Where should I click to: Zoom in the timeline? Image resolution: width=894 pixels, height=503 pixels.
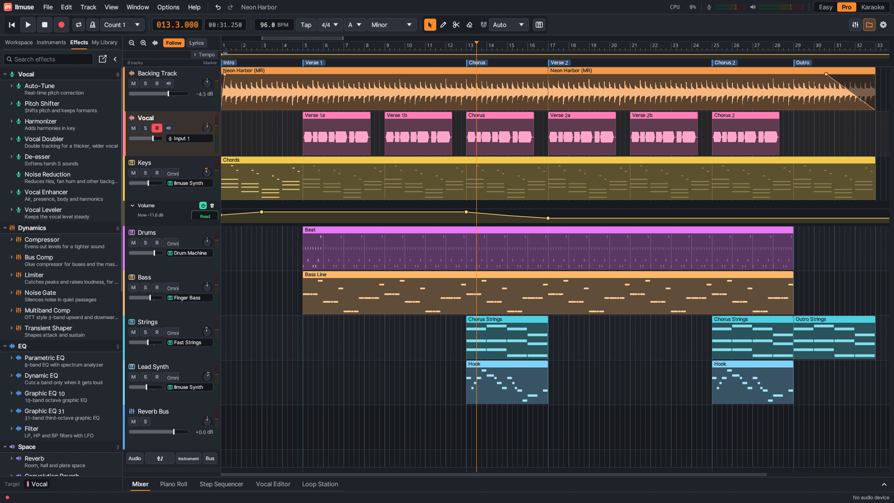tap(144, 43)
